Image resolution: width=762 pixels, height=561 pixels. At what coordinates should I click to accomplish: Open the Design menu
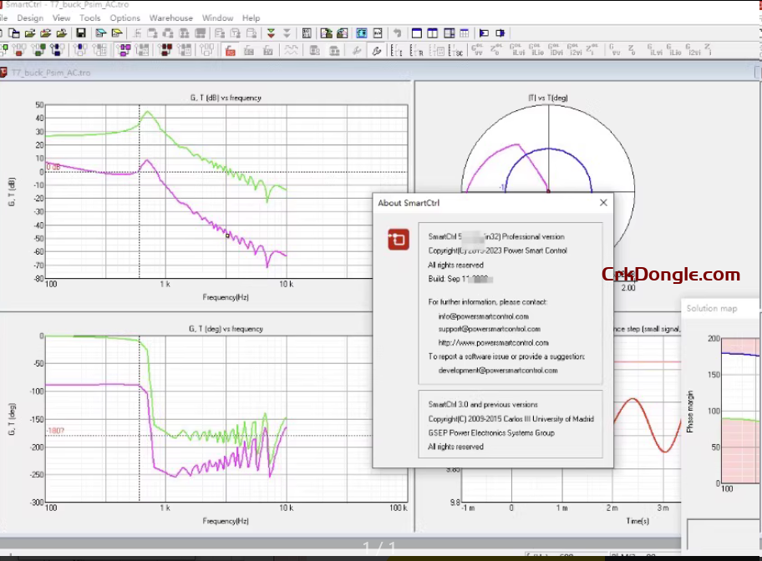[x=29, y=18]
